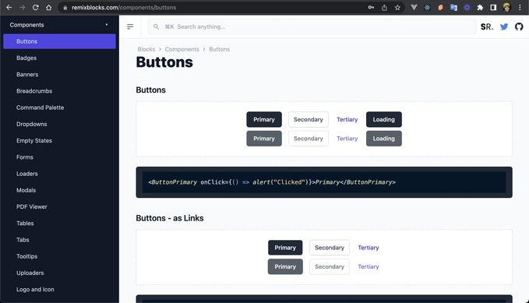Click the Search anything input field

[312, 26]
